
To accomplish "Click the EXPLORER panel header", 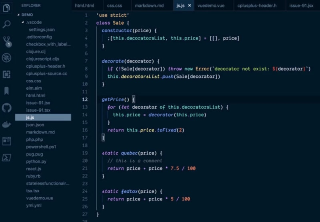I will (31, 6).
